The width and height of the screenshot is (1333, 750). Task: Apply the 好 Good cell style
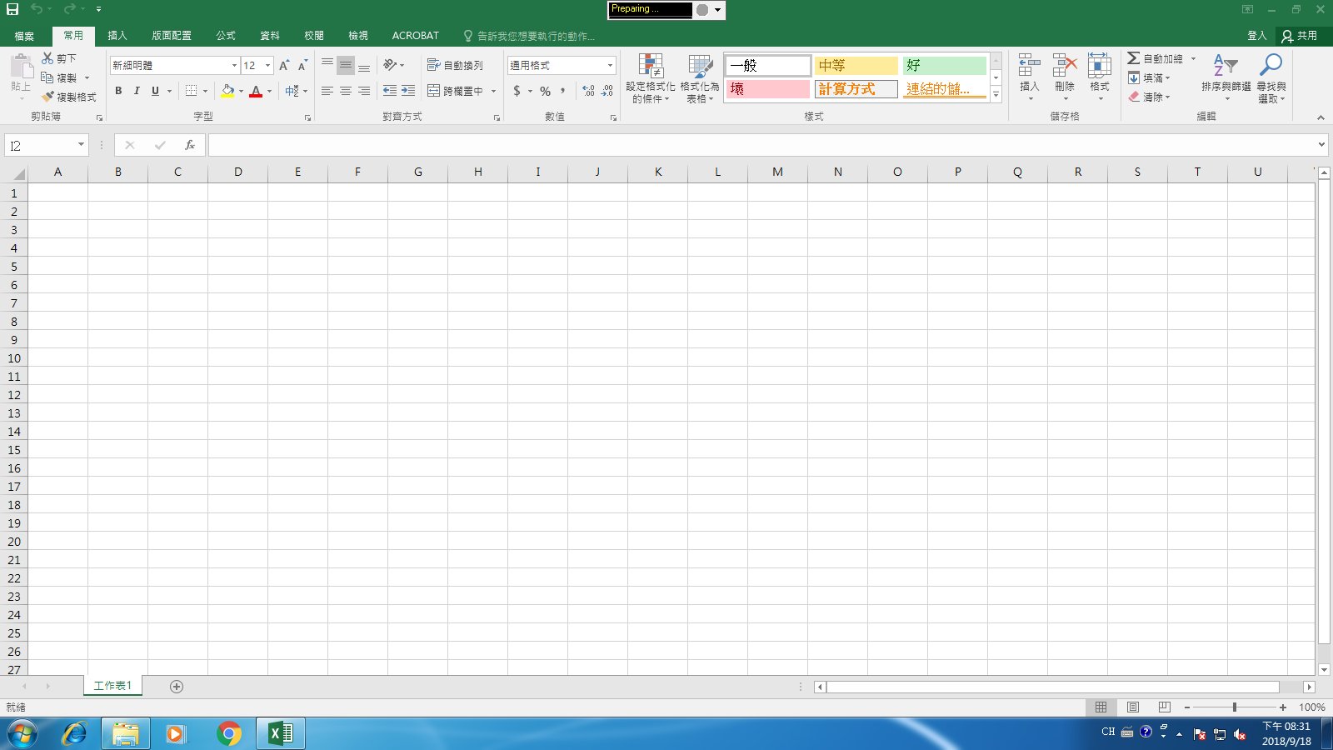[x=945, y=65]
